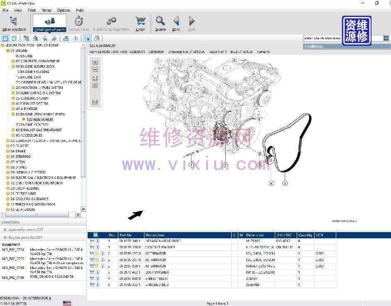Click the Order shopping cart icon
The width and height of the screenshot is (391, 306).
141,23
